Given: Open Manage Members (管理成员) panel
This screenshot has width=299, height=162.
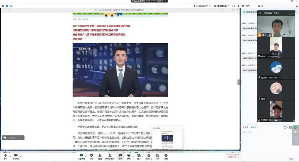Looking at the screenshot, I should [x=110, y=156].
